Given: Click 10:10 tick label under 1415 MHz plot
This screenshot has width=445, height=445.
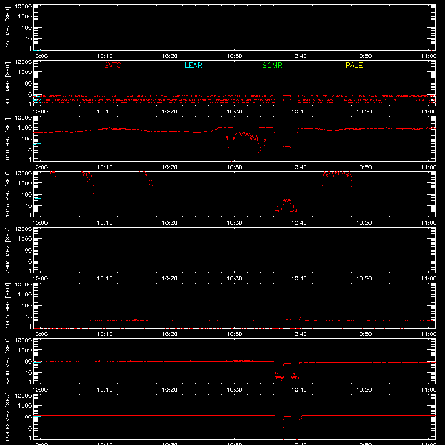Looking at the screenshot, I should click(x=105, y=223).
